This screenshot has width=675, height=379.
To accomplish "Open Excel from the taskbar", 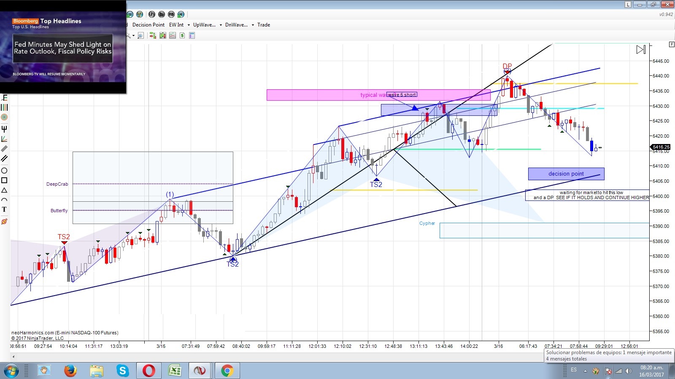I will [x=175, y=371].
